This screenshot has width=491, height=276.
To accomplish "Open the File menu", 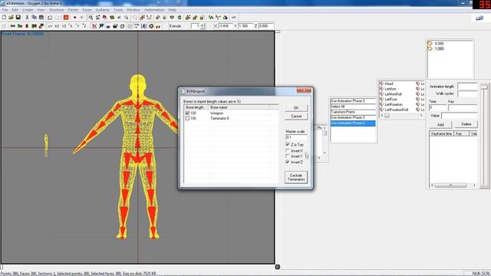I will click(x=5, y=10).
